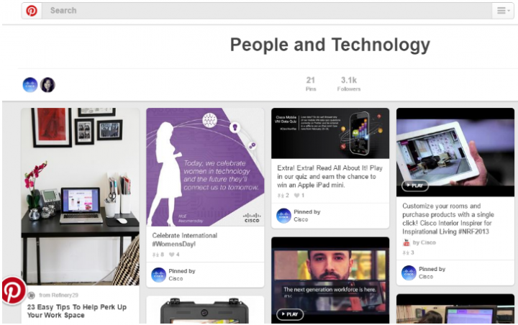518x325 pixels.
Task: Open the woman's profile avatar
Action: (x=47, y=85)
